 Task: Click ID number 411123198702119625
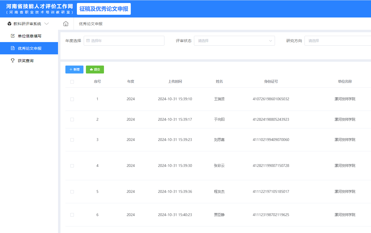click(x=271, y=215)
